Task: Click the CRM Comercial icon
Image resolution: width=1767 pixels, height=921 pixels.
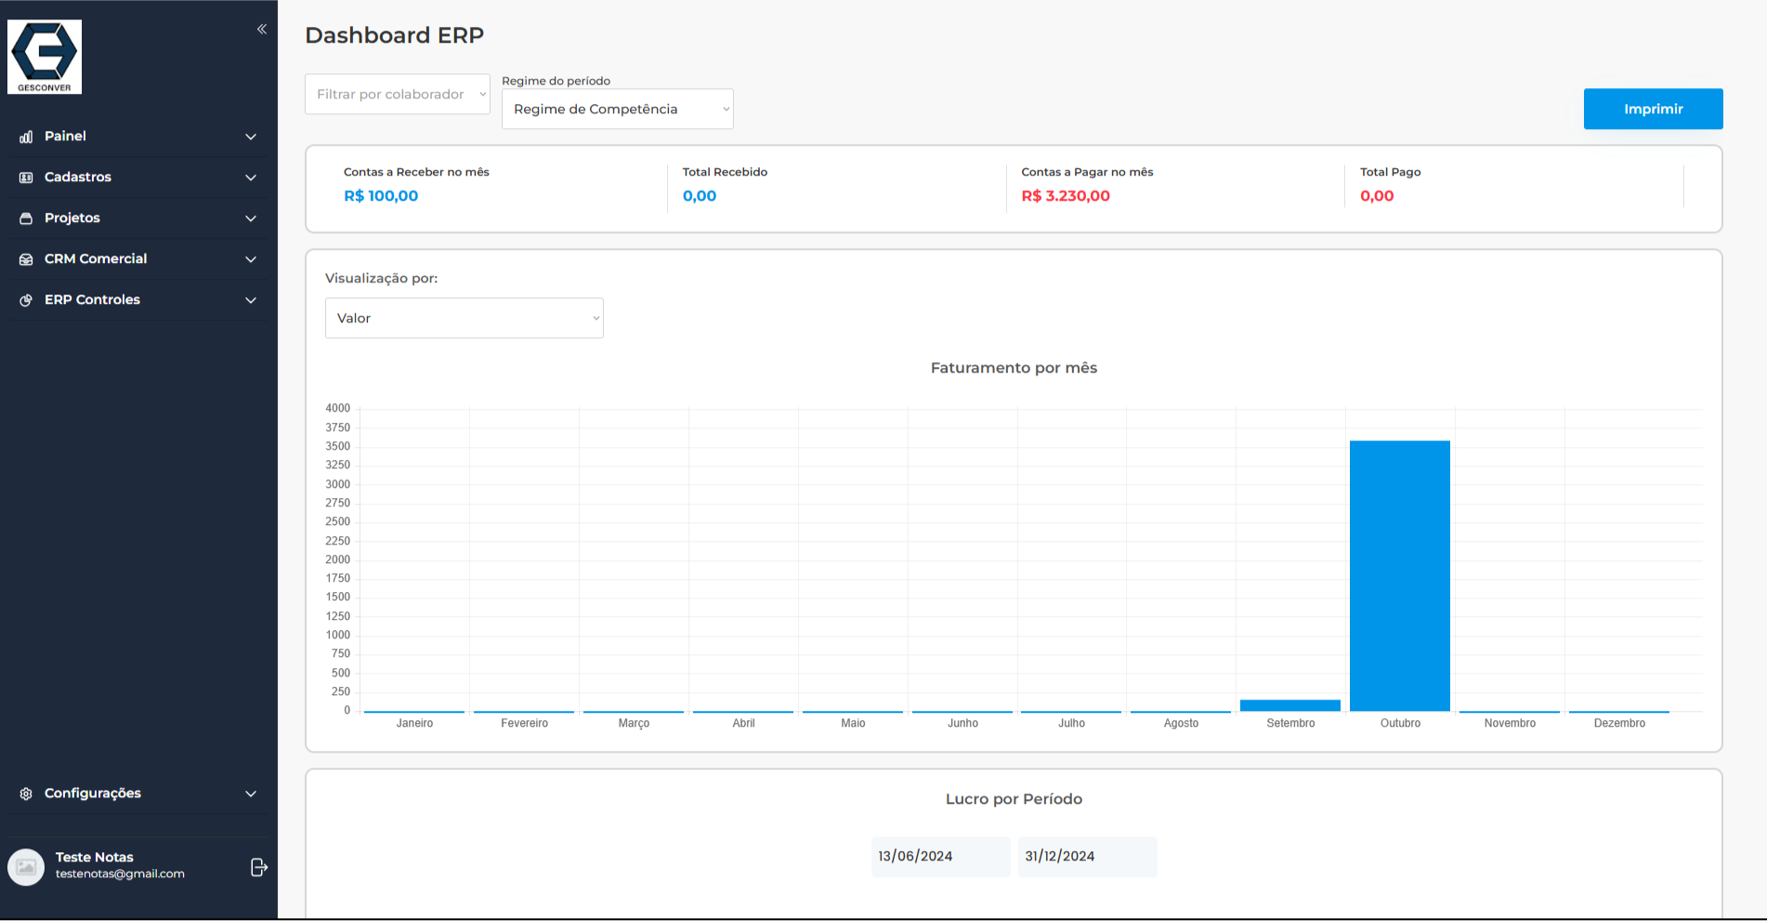Action: pos(26,259)
